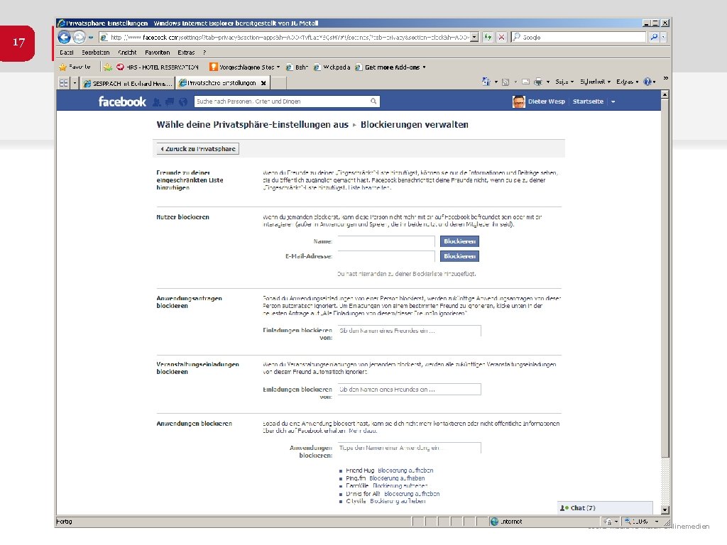Open the Ansicht menu
The image size is (727, 545).
pos(127,53)
